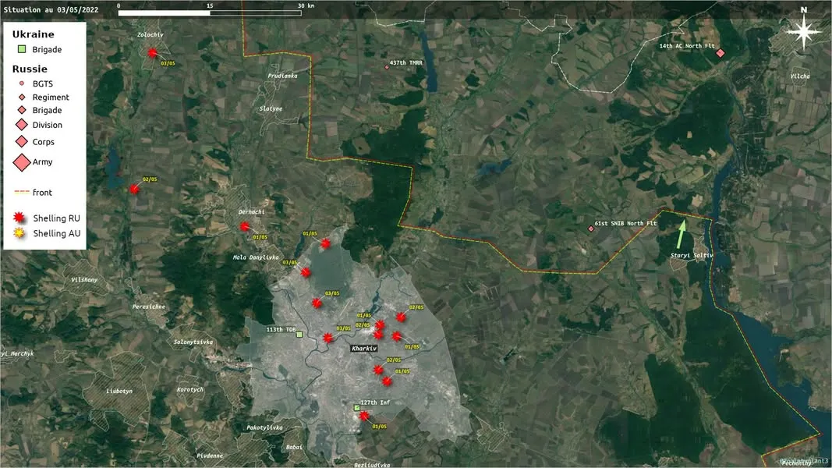Click the 113th TDB green brigade square
Screen dimensions: 832x468
299,335
